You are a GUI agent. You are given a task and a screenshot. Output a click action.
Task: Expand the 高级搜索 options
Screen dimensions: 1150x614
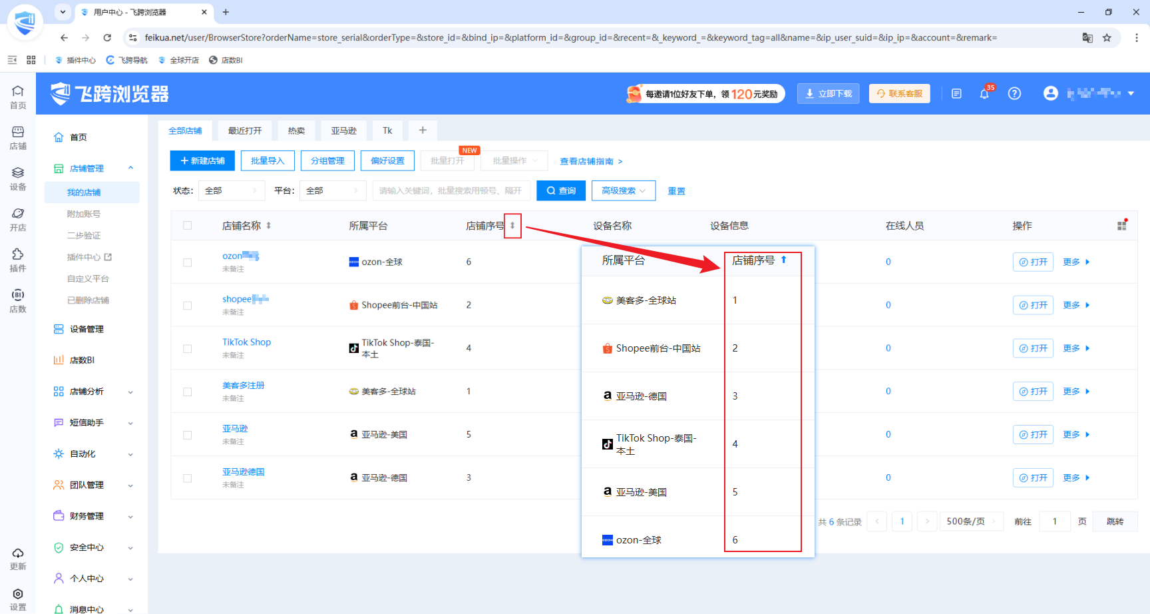click(x=624, y=190)
